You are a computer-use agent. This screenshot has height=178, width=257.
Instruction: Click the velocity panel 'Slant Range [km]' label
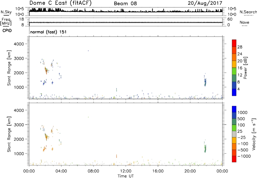[x=9, y=134]
